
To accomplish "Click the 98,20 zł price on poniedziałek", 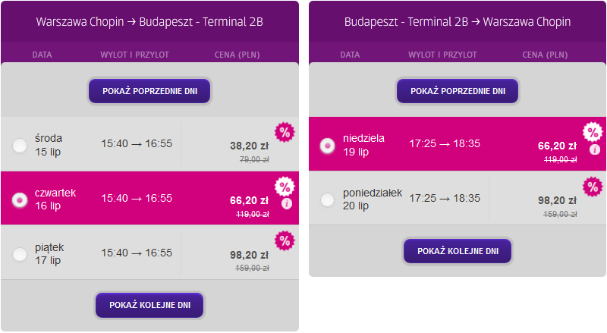I will point(557,200).
